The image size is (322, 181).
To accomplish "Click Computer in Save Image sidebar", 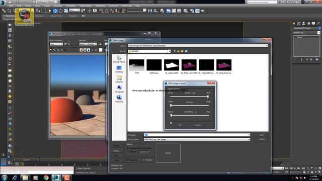I will (119, 89).
